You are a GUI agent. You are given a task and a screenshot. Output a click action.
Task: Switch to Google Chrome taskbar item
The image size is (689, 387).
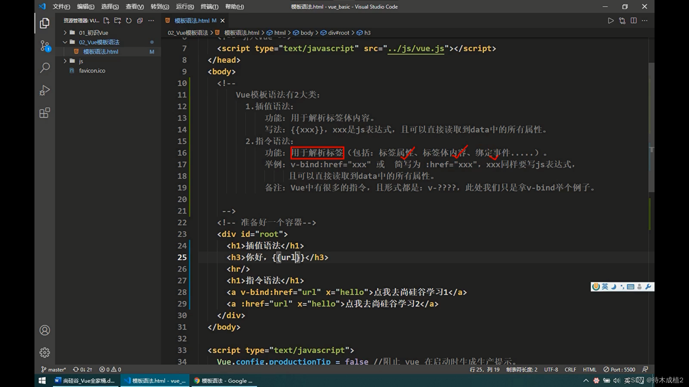pos(224,381)
